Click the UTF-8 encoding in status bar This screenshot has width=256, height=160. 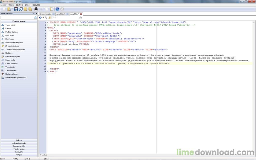point(27,159)
